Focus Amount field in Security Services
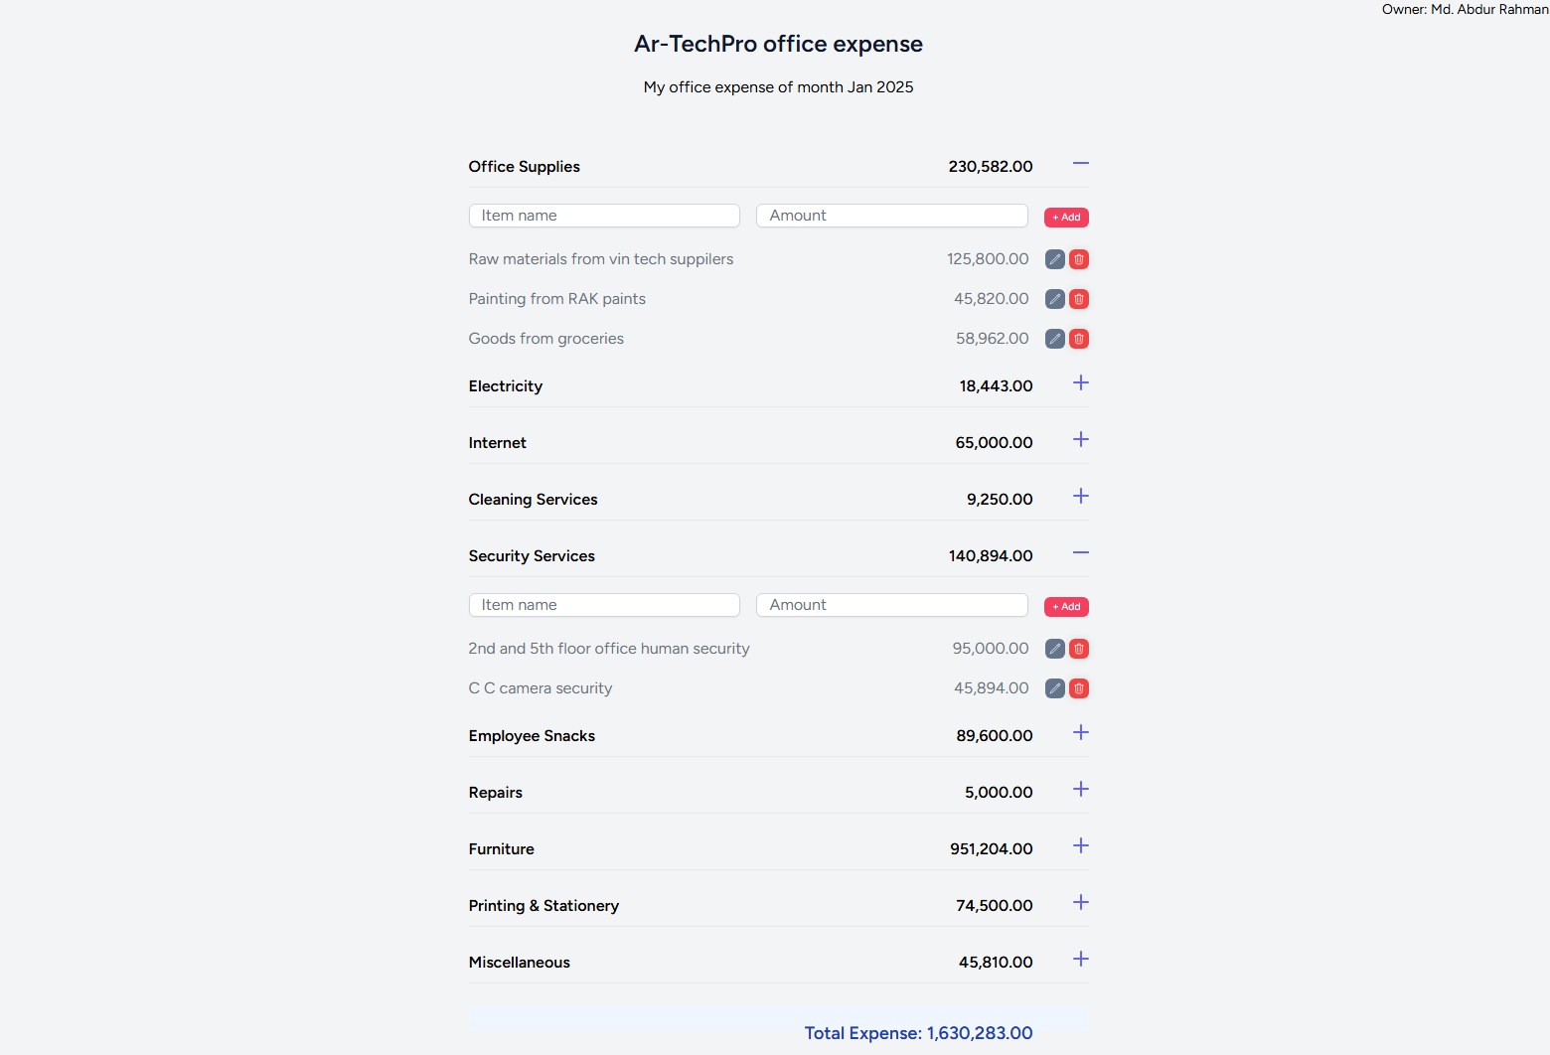Image resolution: width=1550 pixels, height=1055 pixels. click(x=891, y=605)
